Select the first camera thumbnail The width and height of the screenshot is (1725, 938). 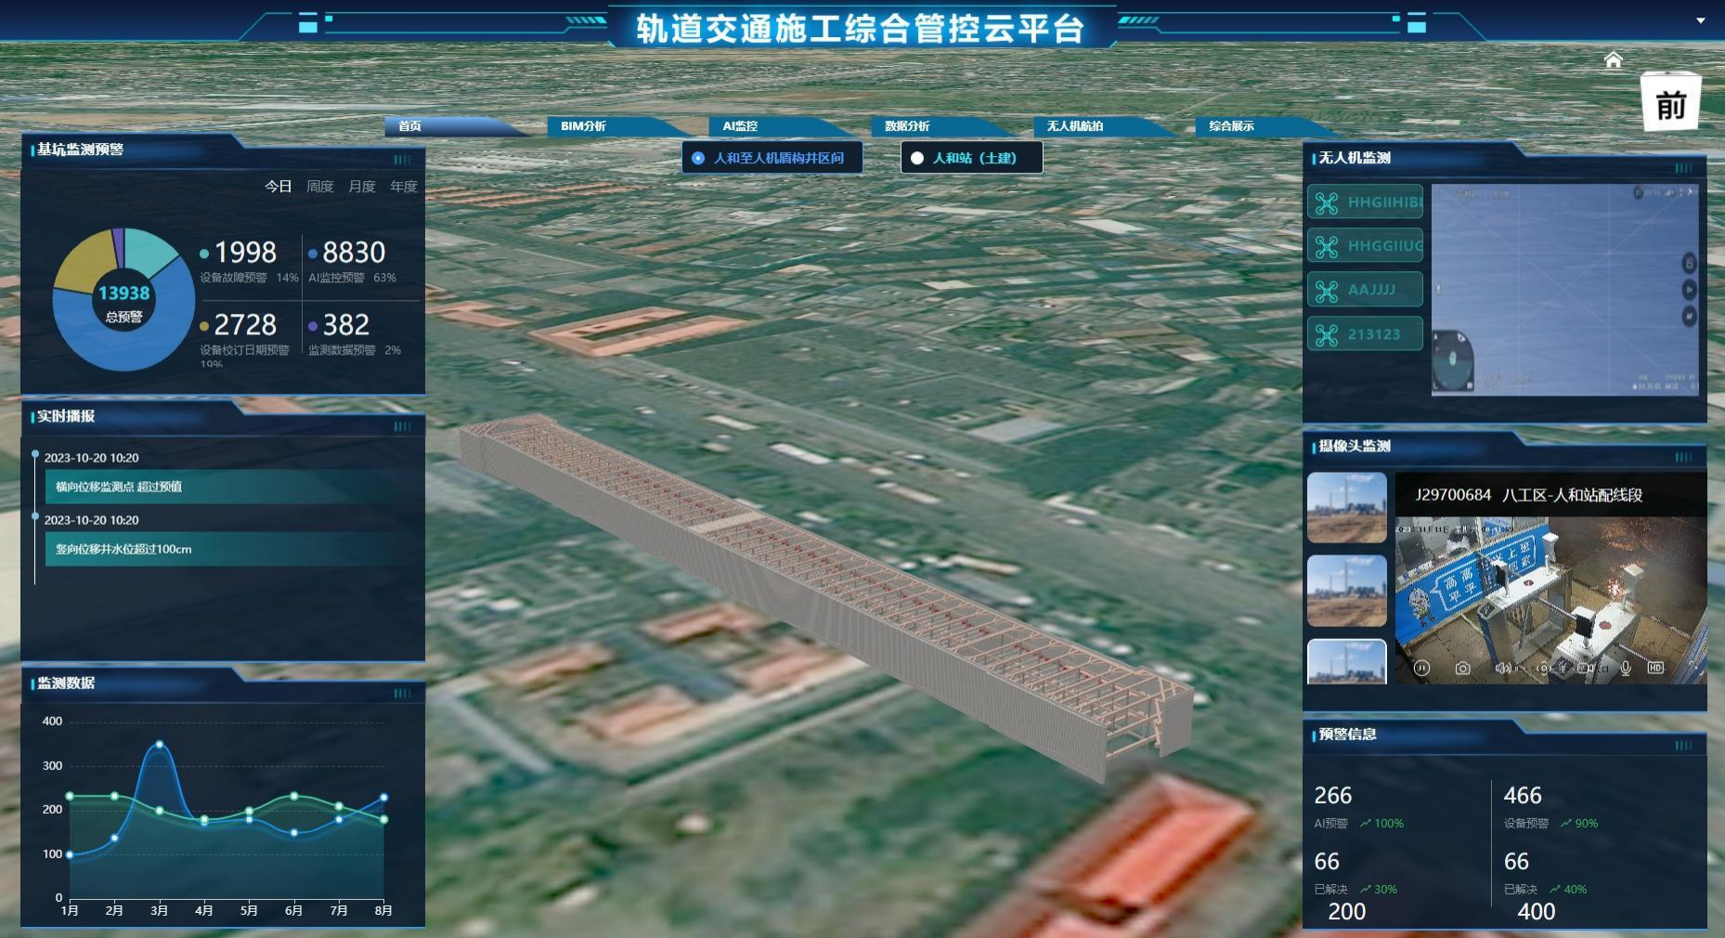tap(1346, 507)
